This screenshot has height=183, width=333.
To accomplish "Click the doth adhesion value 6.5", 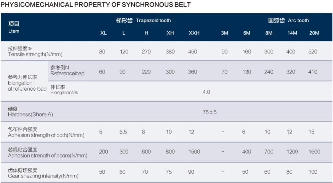I will [x=123, y=132].
